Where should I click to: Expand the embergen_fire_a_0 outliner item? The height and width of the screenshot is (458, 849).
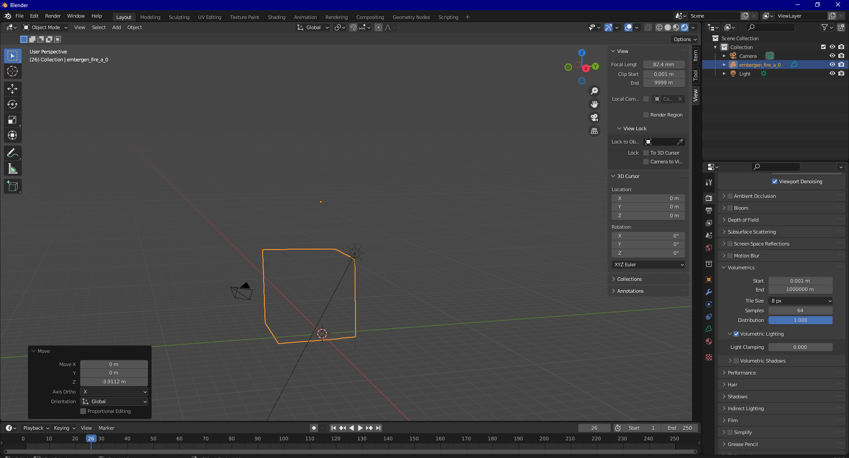[x=724, y=64]
